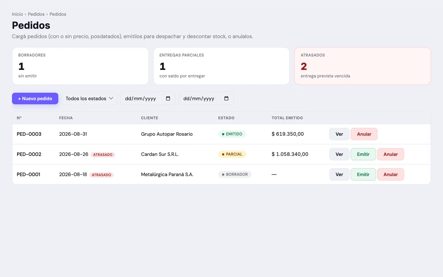Viewport: 443px width, 277px height.
Task: Select the Borradores summary card
Action: tap(80, 66)
